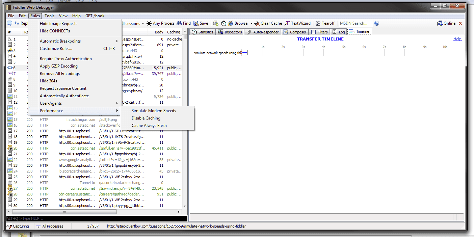Open the Help link on Timeline panel
This screenshot has width=474, height=237.
pos(457,38)
